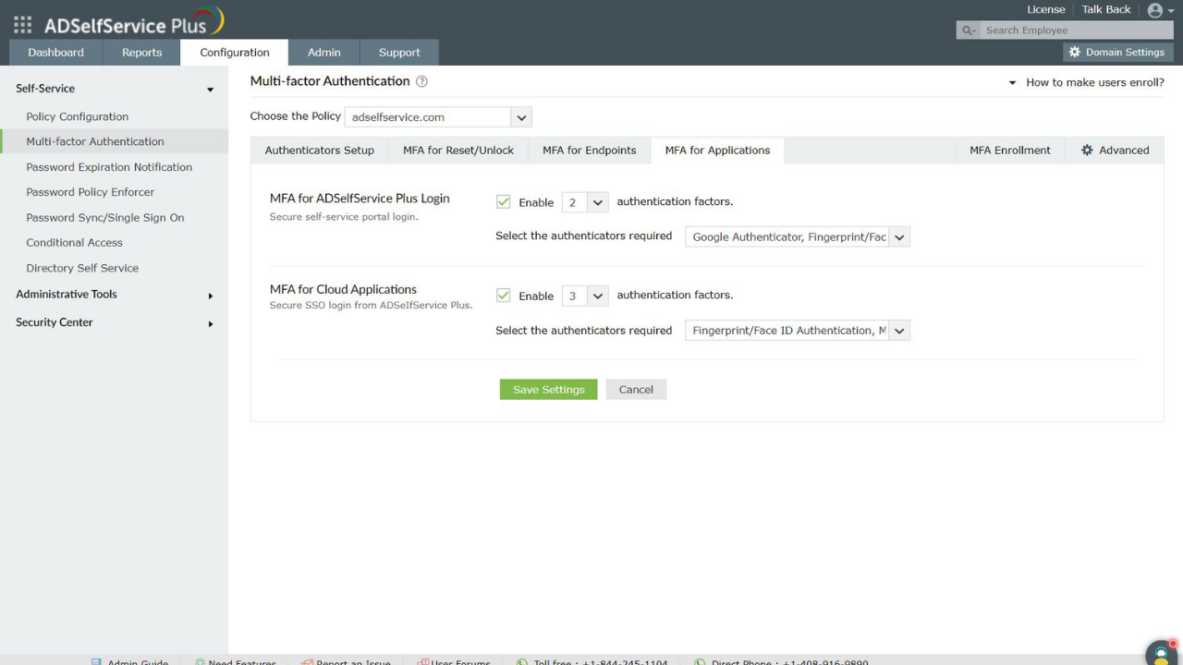1183x665 pixels.
Task: Open account menu arrow beside avatar
Action: 1171,11
